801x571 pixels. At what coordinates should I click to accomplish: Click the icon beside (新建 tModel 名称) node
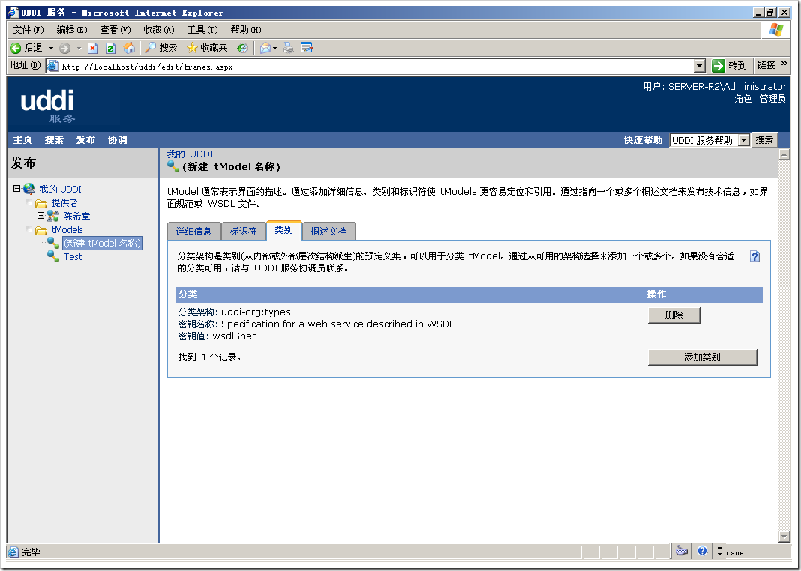tap(53, 244)
